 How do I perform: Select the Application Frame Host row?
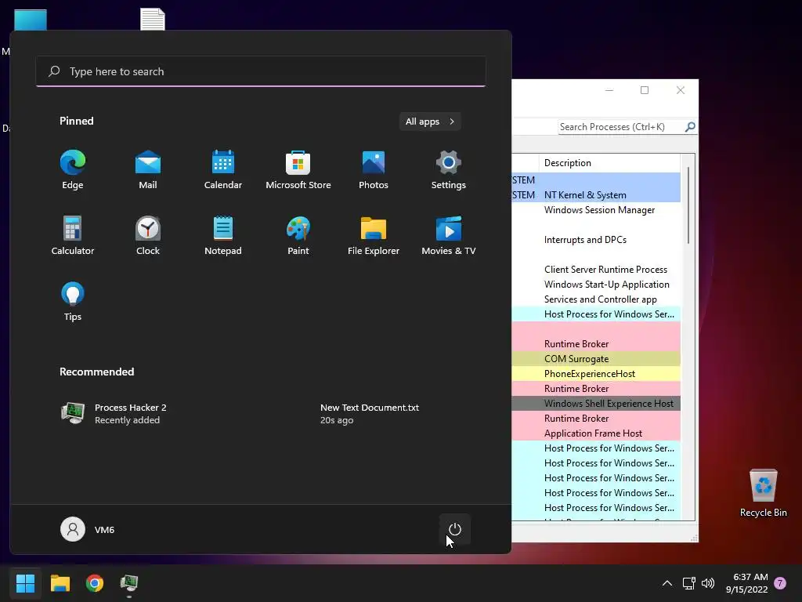click(x=596, y=433)
